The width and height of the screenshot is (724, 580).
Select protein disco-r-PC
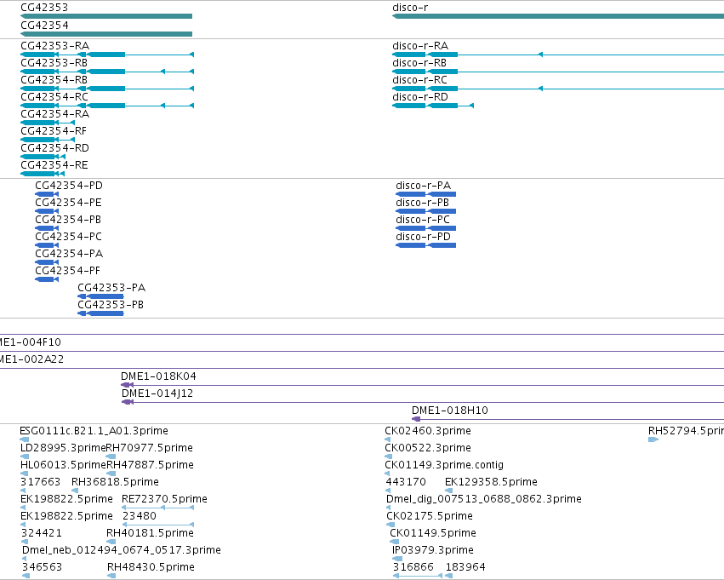click(x=425, y=228)
